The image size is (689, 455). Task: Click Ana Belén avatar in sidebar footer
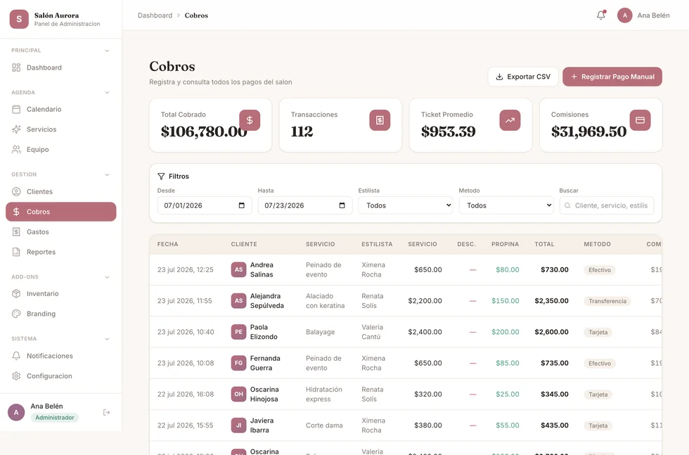(x=16, y=412)
